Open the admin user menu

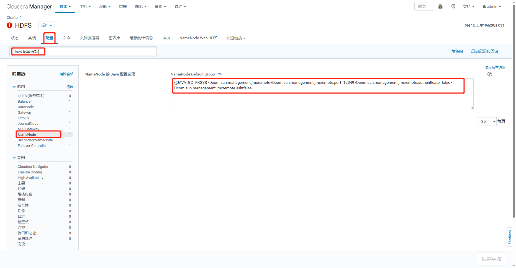(492, 6)
